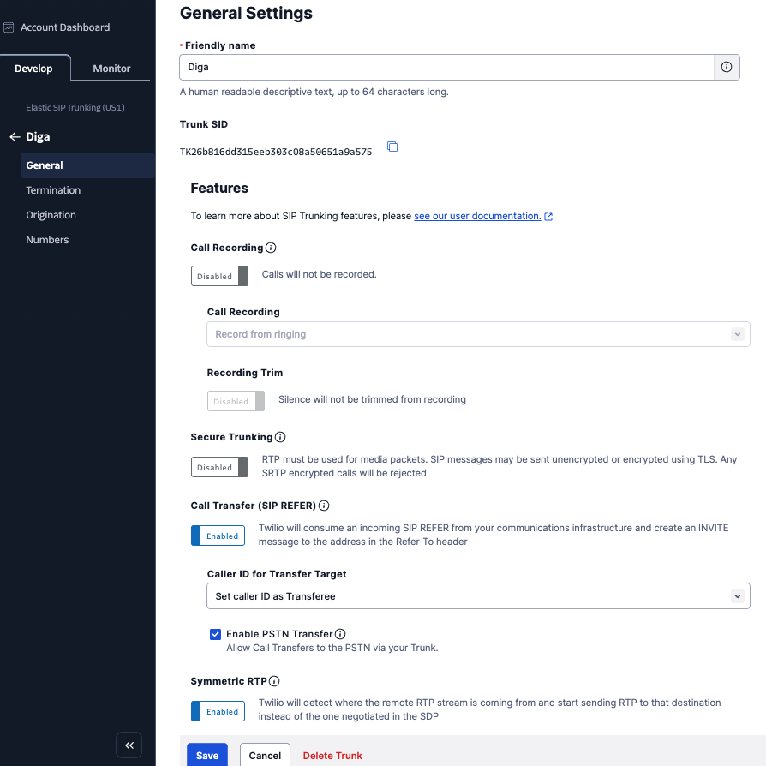766x766 pixels.
Task: Click the Symmetric RTP info icon
Action: [274, 681]
